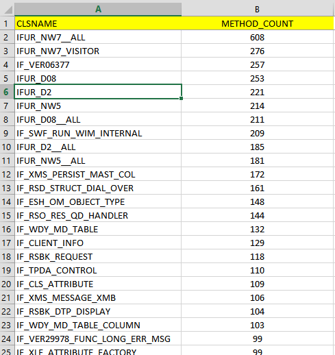Click method count value 221
The width and height of the screenshot is (335, 355).
coord(258,92)
